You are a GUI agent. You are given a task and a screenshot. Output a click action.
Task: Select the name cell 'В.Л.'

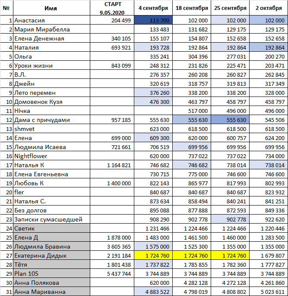(x=51, y=75)
